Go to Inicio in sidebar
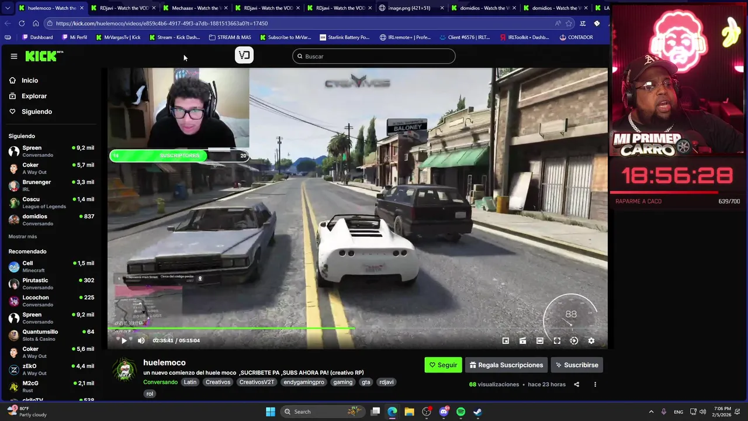This screenshot has height=421, width=748. click(x=29, y=81)
